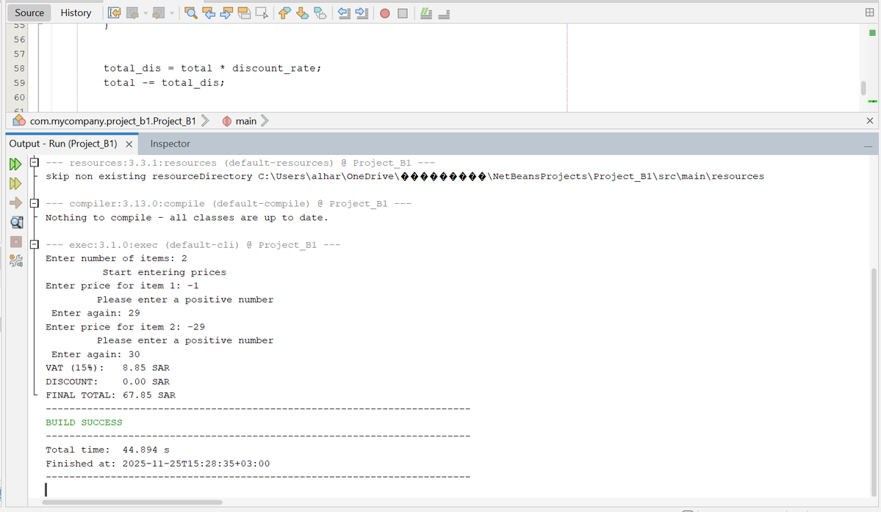Click 'Enter price for item 2: -29' line

click(126, 327)
